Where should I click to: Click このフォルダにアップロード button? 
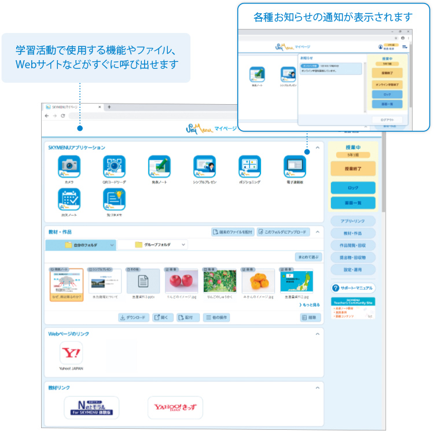283,232
